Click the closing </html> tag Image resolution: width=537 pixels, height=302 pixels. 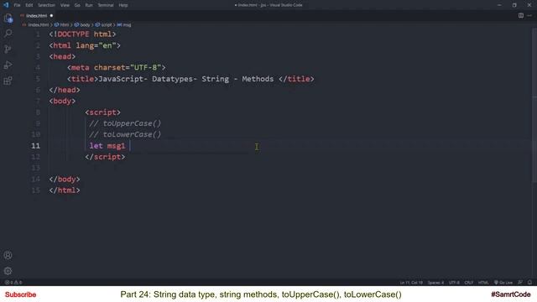(65, 190)
